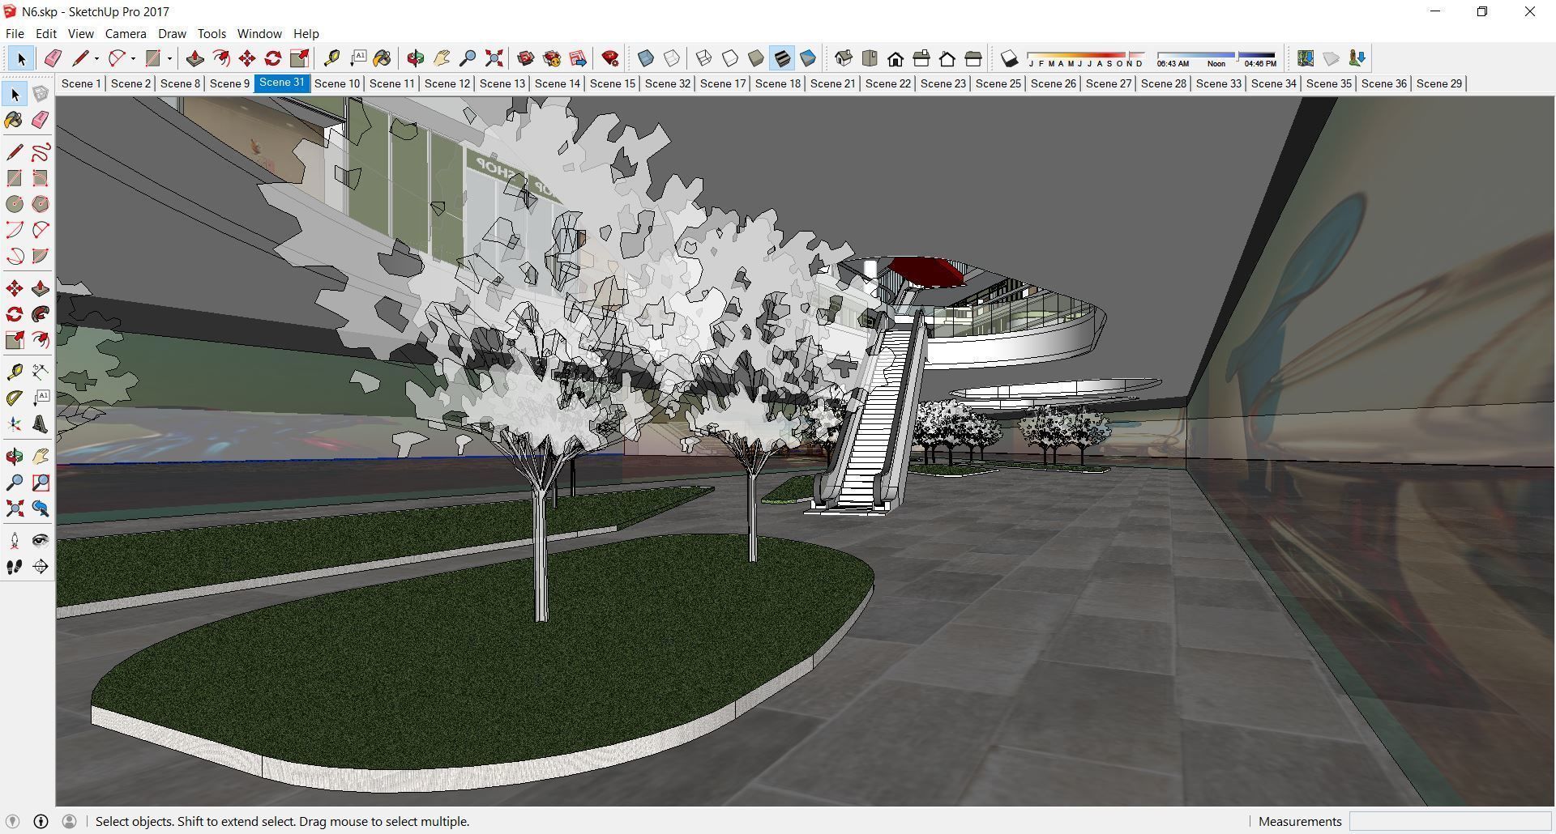
Task: Switch to Iso view
Action: [x=844, y=58]
